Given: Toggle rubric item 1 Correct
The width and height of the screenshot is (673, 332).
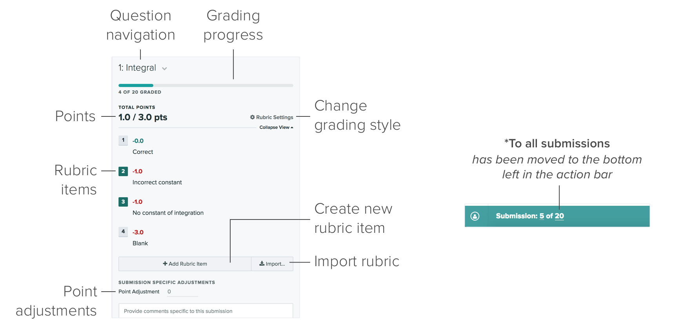Looking at the screenshot, I should click(123, 140).
